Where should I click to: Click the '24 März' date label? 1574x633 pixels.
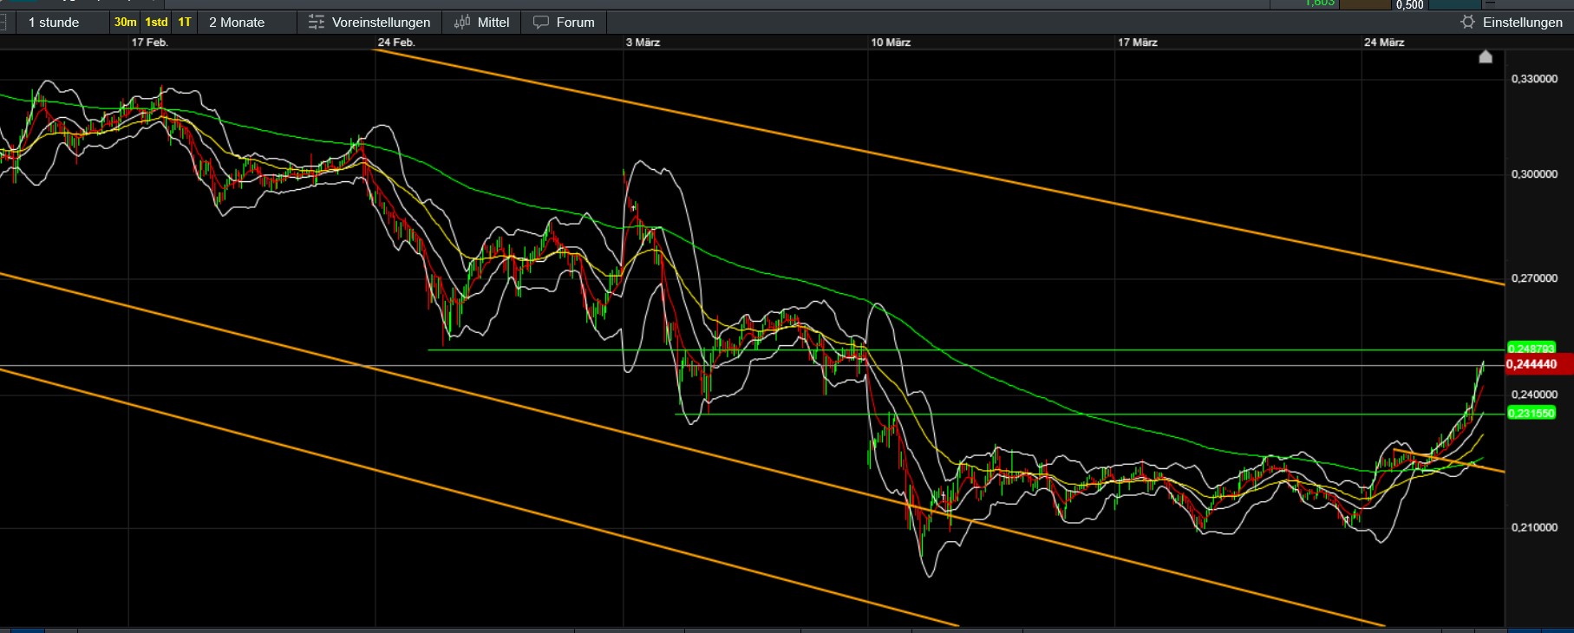point(1384,42)
